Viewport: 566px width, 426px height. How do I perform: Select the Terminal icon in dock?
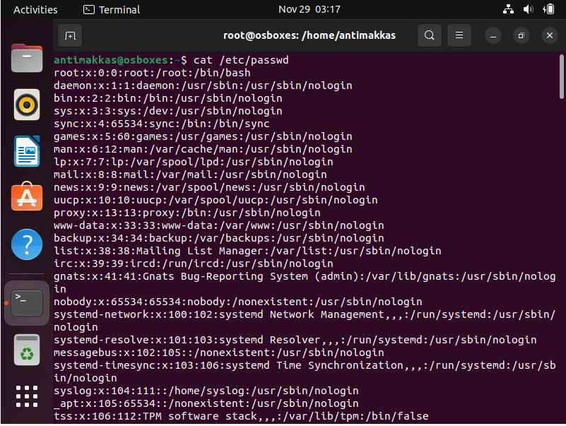coord(27,303)
